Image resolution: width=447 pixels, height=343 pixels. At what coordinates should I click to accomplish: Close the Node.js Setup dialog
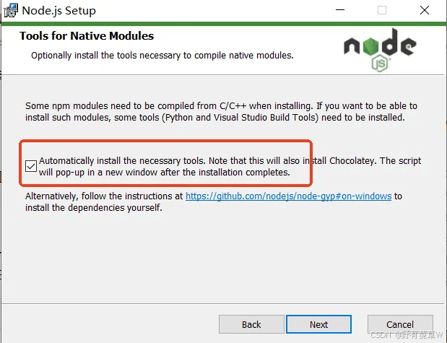pos(424,10)
